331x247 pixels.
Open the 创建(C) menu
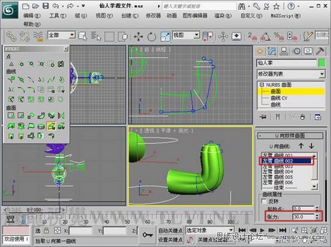pyautogui.click(x=130, y=16)
